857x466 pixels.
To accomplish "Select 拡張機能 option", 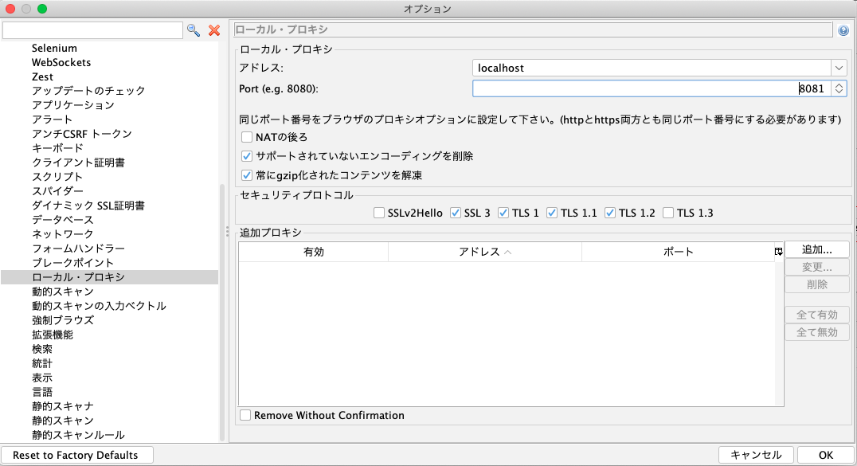I will coord(53,335).
